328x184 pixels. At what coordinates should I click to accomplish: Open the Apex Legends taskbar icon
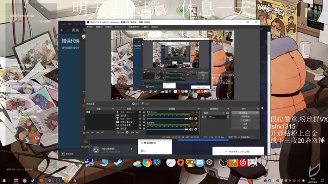coord(75,181)
